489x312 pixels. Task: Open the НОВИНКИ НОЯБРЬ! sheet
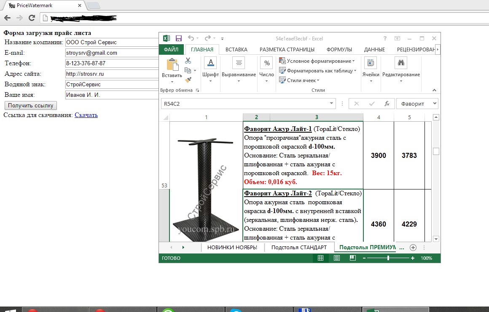(232, 247)
